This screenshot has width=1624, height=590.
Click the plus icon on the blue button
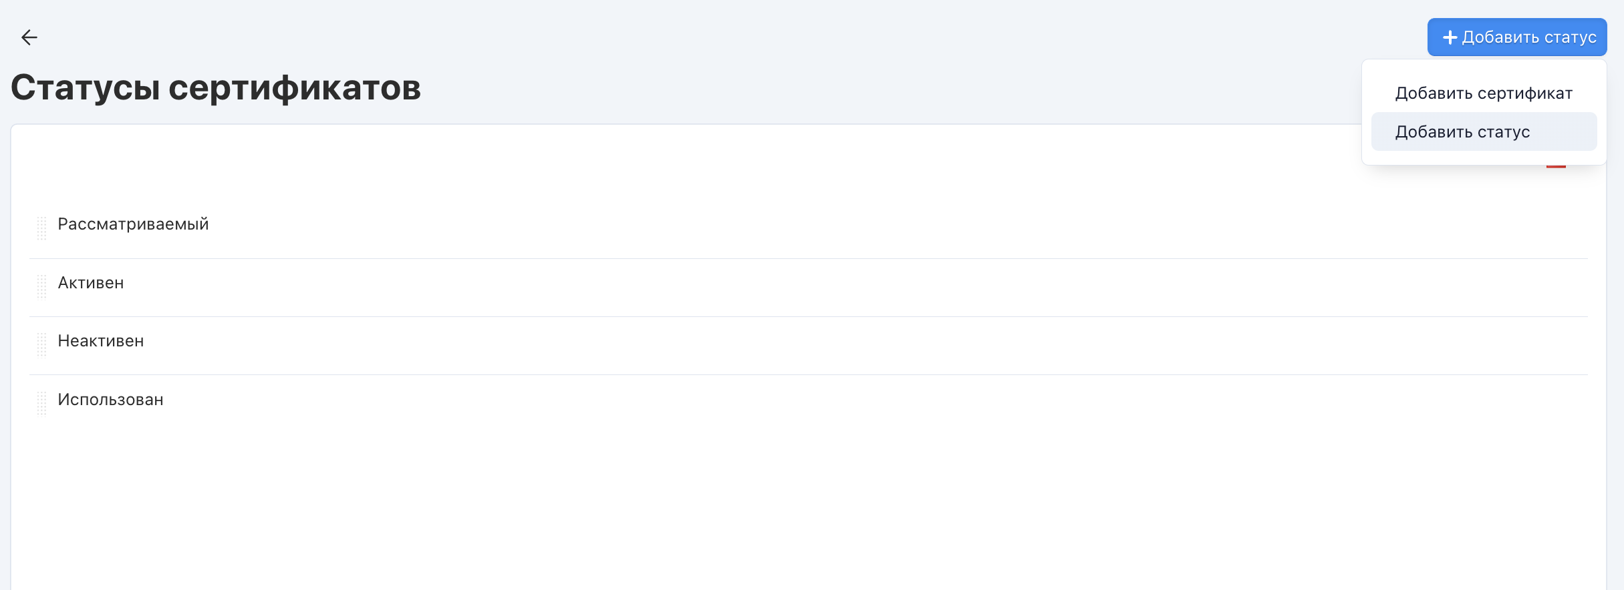(1450, 37)
